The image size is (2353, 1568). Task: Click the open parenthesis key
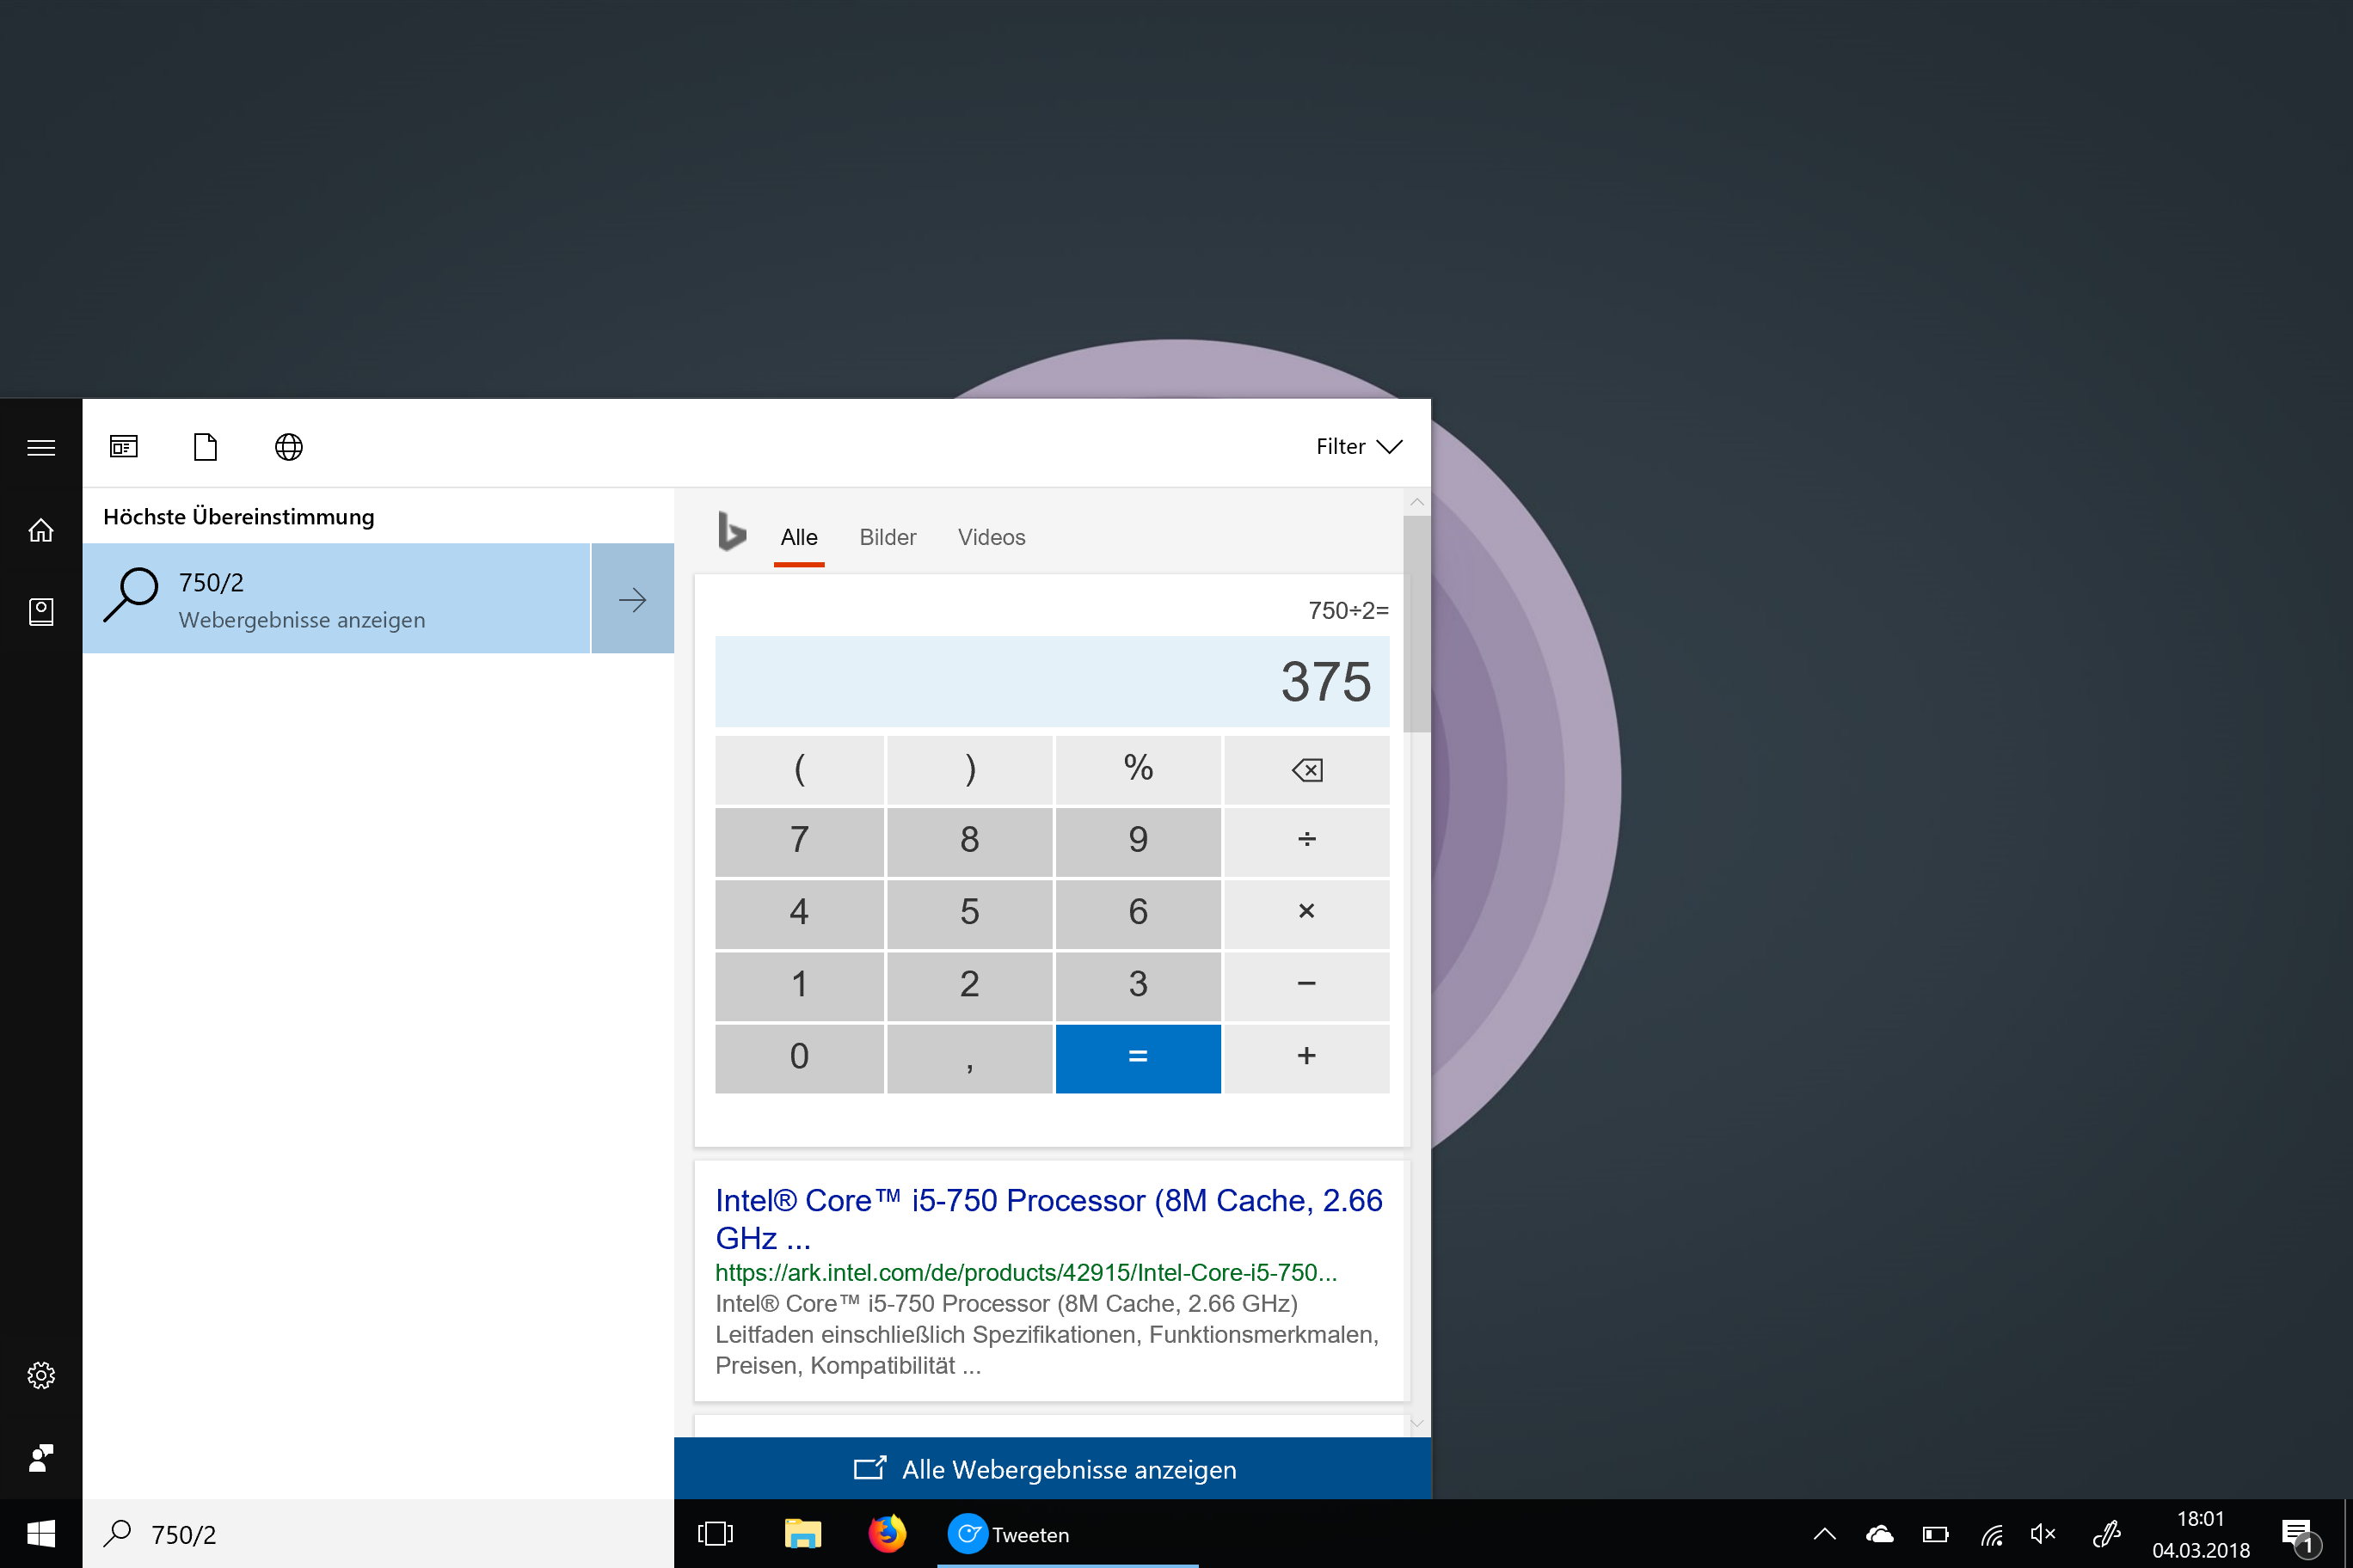799,770
